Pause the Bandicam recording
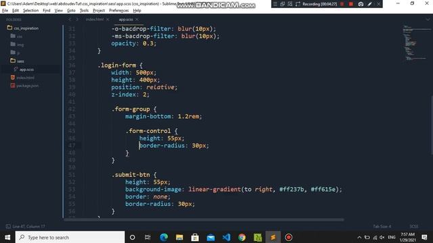 coord(342,4)
